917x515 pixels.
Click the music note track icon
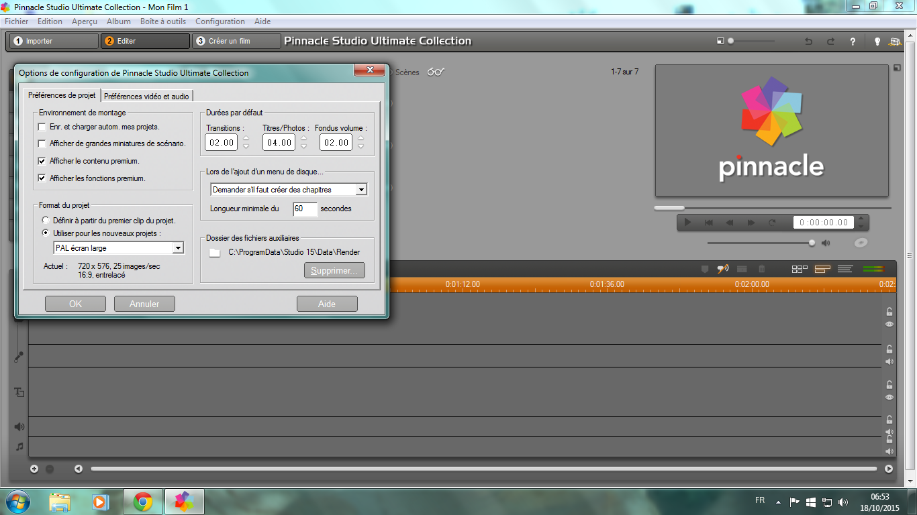(x=19, y=447)
